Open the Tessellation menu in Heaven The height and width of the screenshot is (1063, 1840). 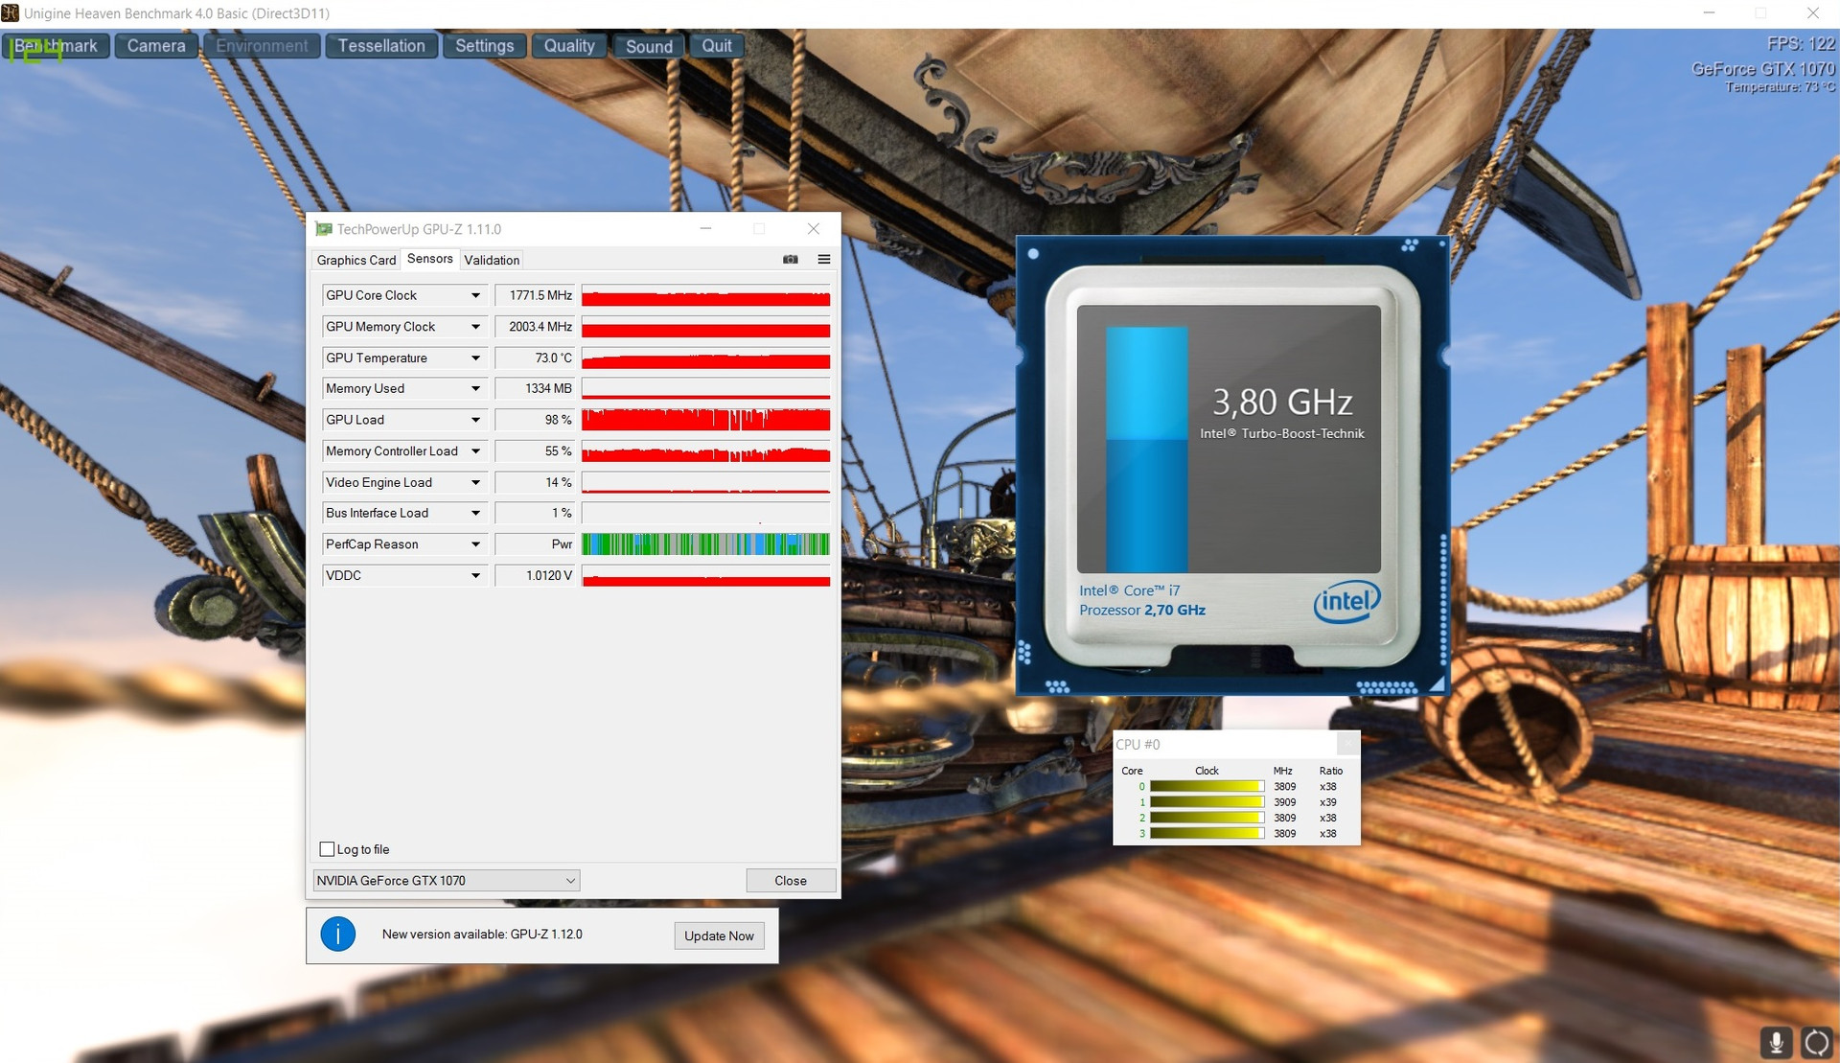tap(381, 46)
